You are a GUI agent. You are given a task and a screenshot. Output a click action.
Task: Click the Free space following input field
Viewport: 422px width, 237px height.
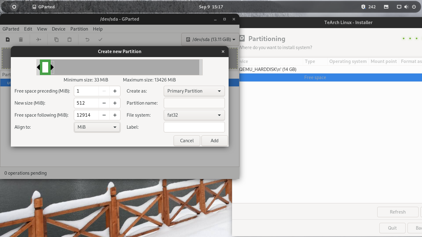pos(86,115)
